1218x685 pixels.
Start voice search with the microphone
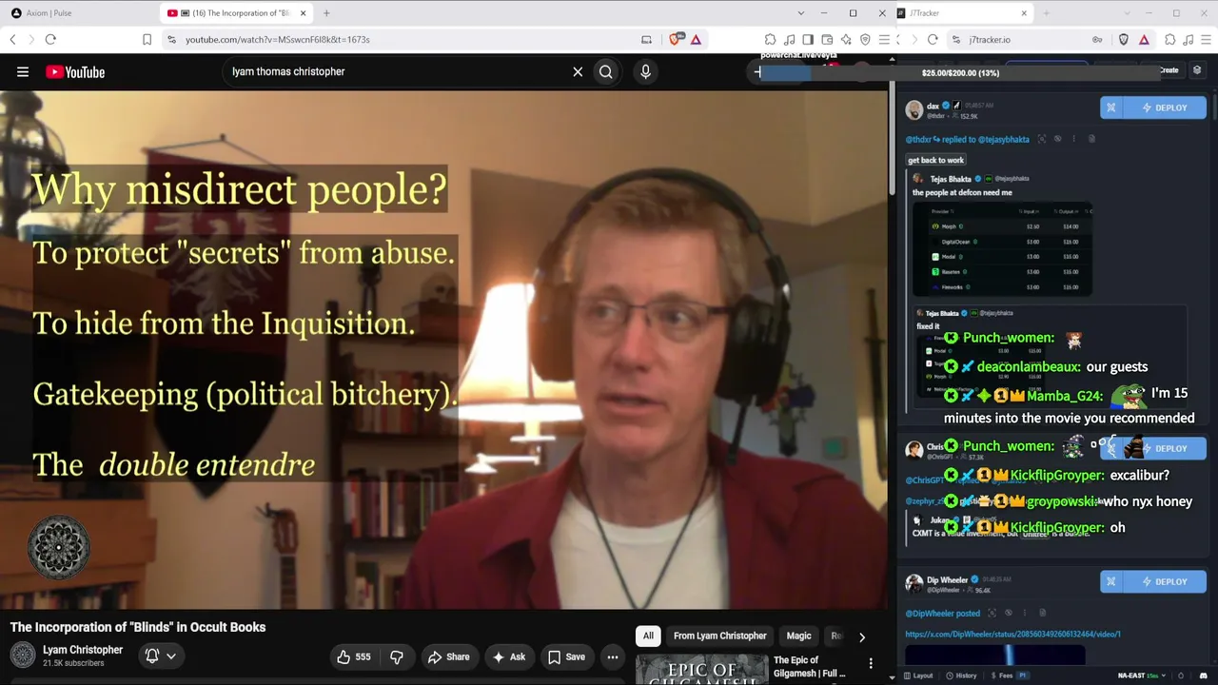[645, 71]
